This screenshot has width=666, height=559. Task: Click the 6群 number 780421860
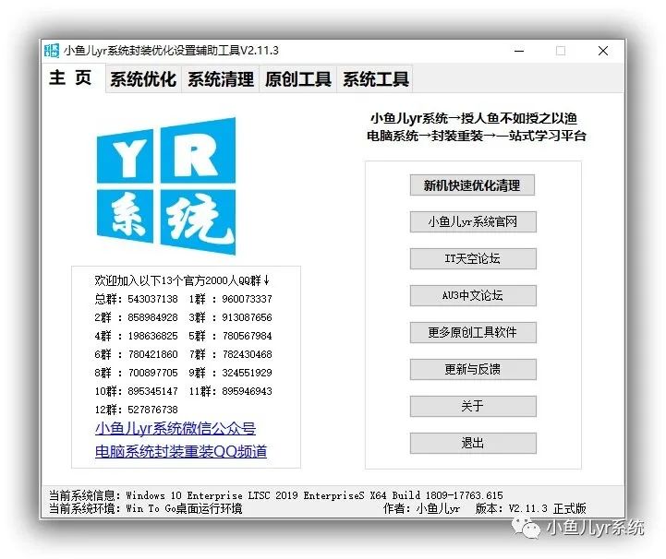153,354
